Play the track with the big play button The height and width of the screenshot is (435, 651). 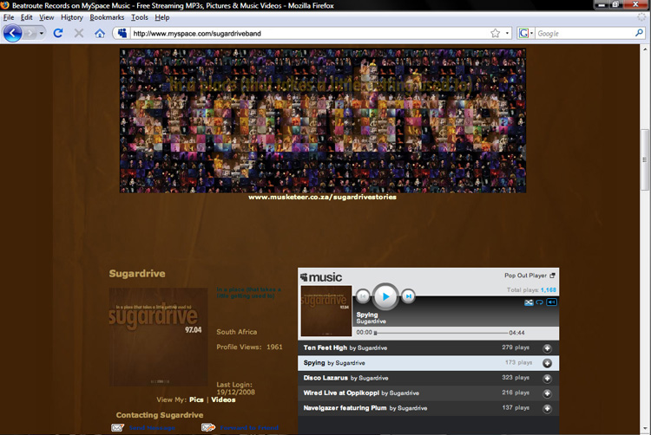385,296
